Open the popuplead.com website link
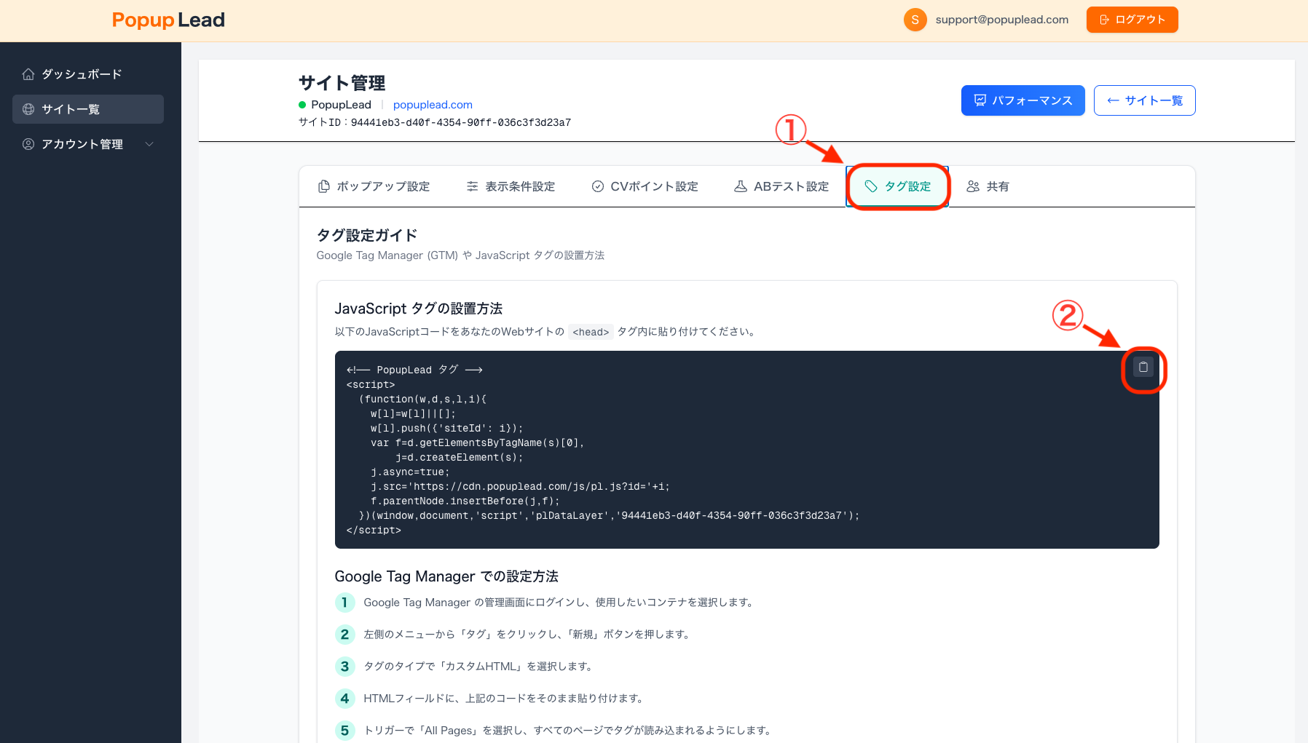1308x743 pixels. coord(433,104)
